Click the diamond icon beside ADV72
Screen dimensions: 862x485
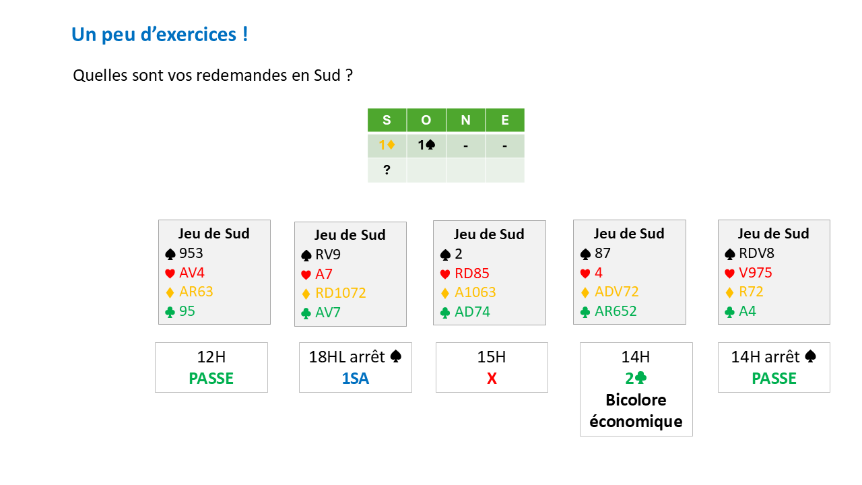coord(585,292)
